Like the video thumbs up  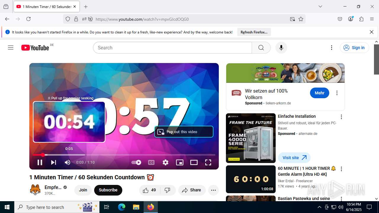[x=150, y=190]
